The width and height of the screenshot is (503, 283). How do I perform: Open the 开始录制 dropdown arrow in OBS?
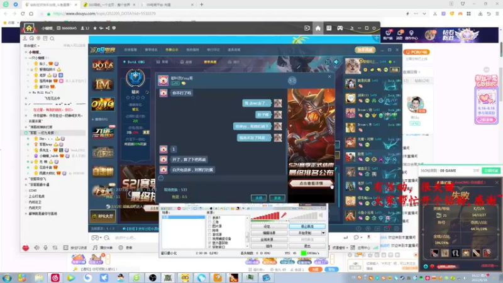click(x=323, y=233)
